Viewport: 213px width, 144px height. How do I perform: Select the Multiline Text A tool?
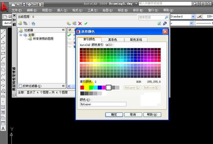[3, 129]
